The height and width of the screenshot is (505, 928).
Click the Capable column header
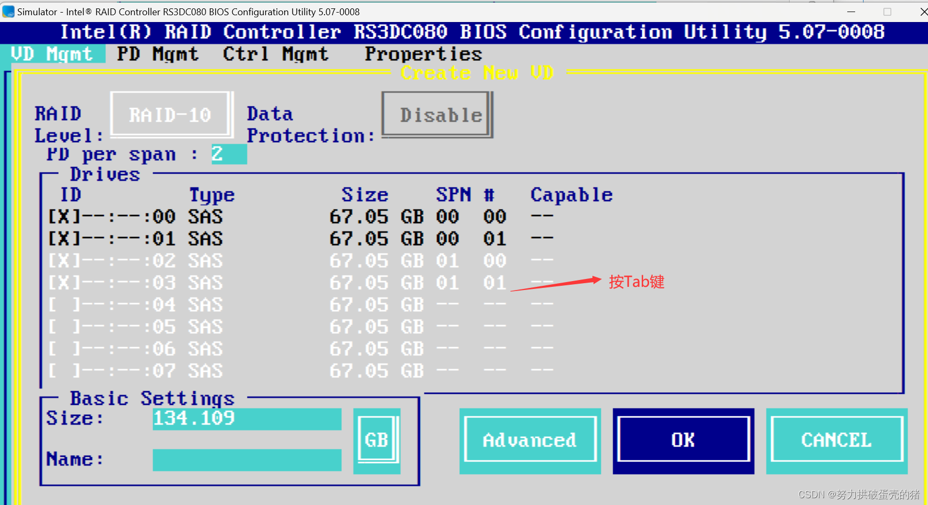tap(571, 195)
